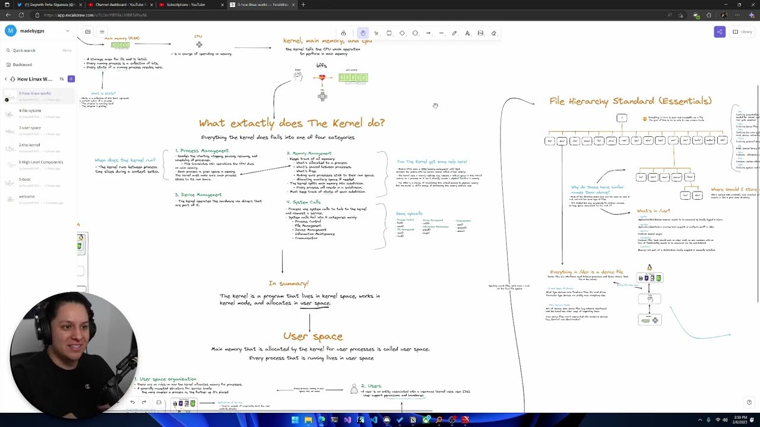Select the '3. Device Management' heading
Viewport: 760px width, 427px height.
[198, 195]
